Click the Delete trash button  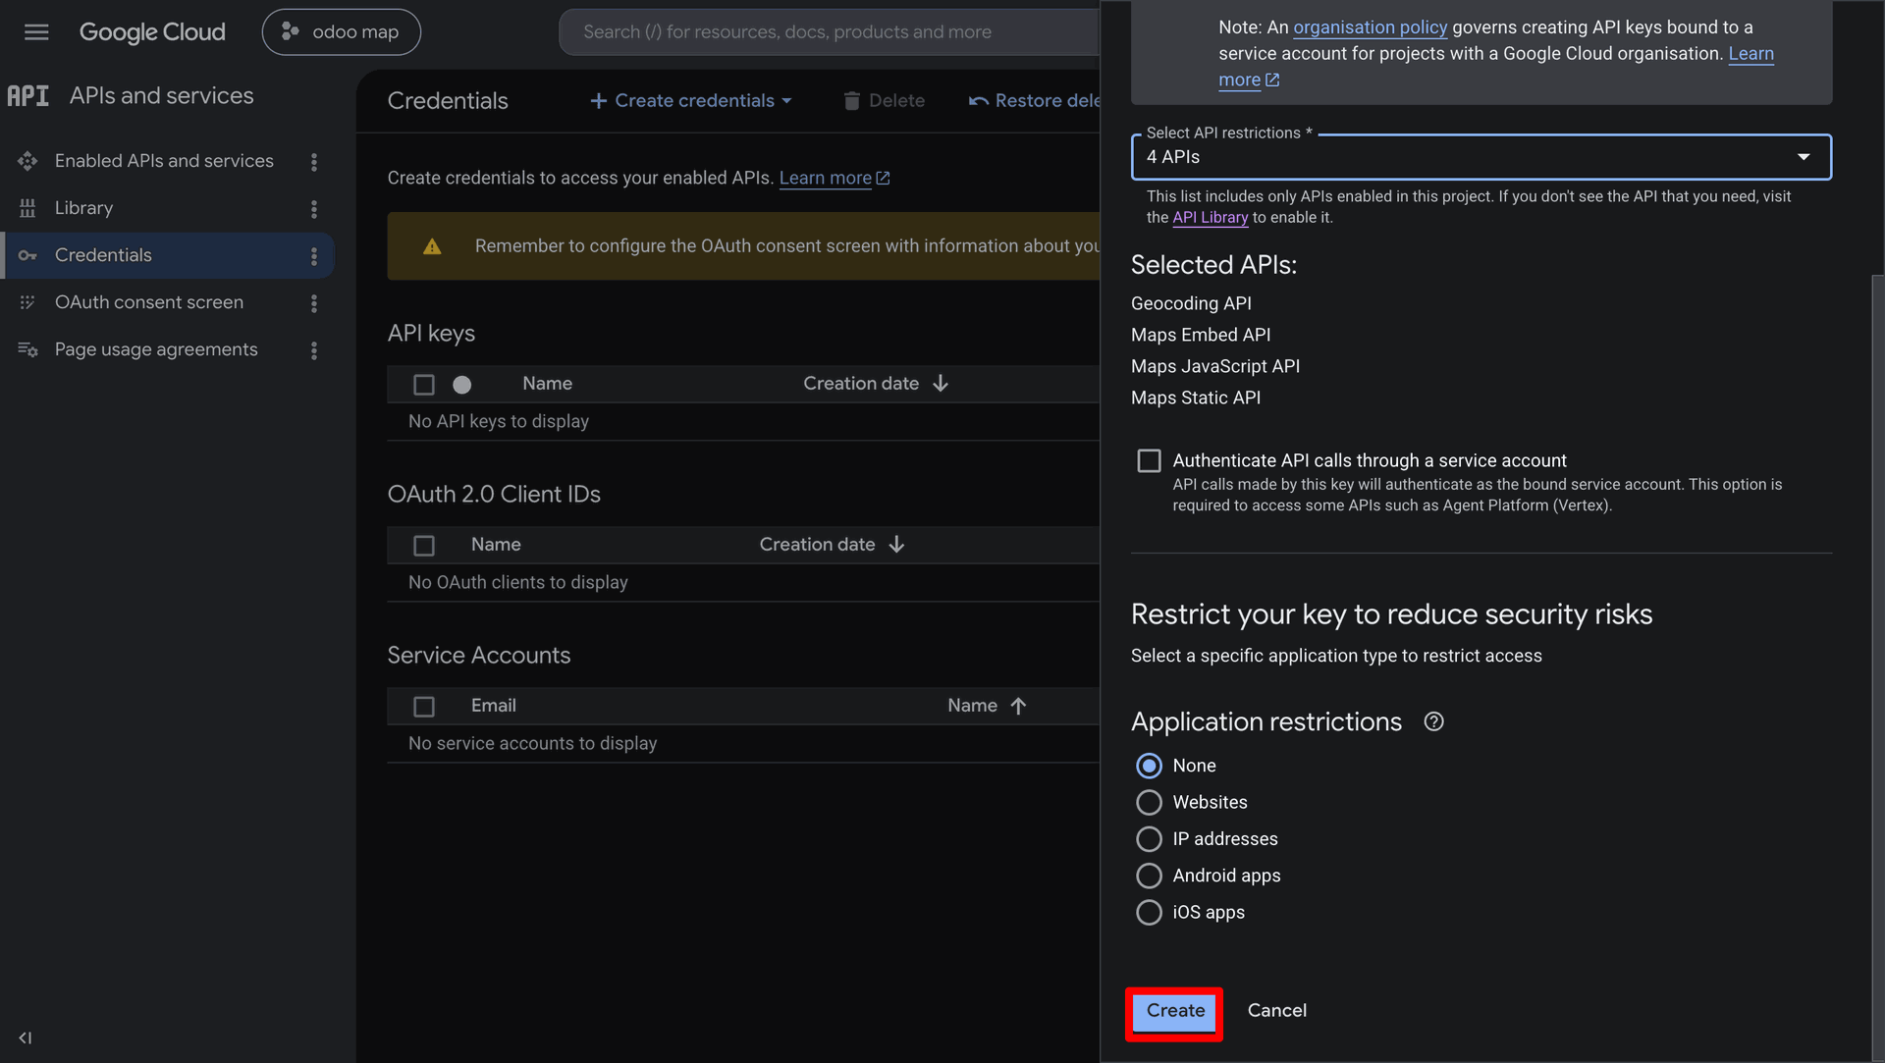pyautogui.click(x=884, y=101)
